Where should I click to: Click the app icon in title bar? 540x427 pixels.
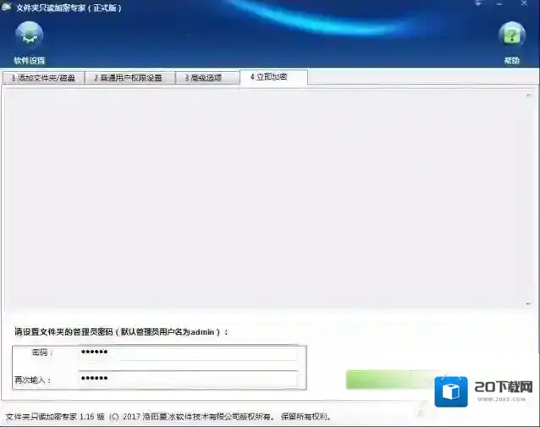click(x=7, y=6)
